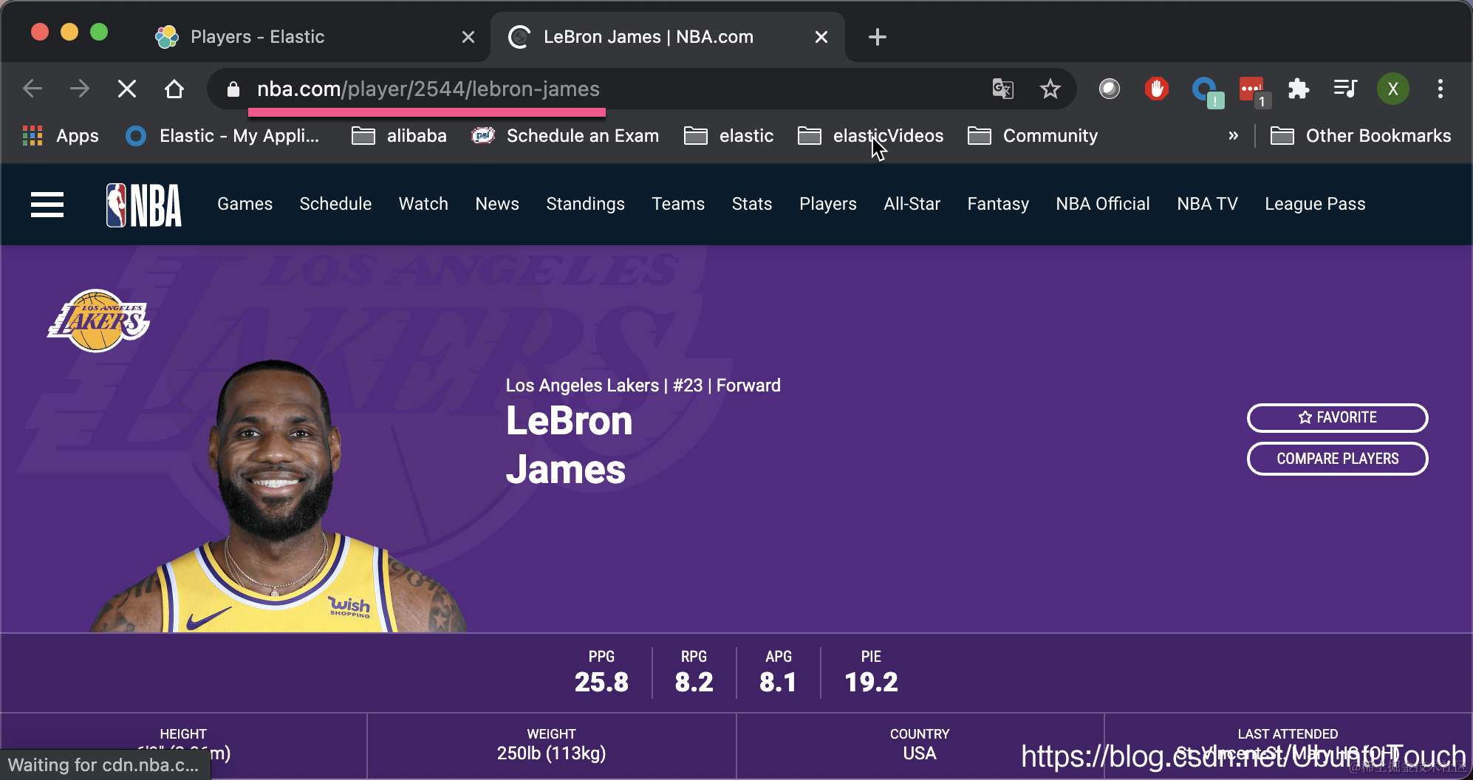Open the Players nav item
This screenshot has width=1473, height=780.
[x=828, y=204]
